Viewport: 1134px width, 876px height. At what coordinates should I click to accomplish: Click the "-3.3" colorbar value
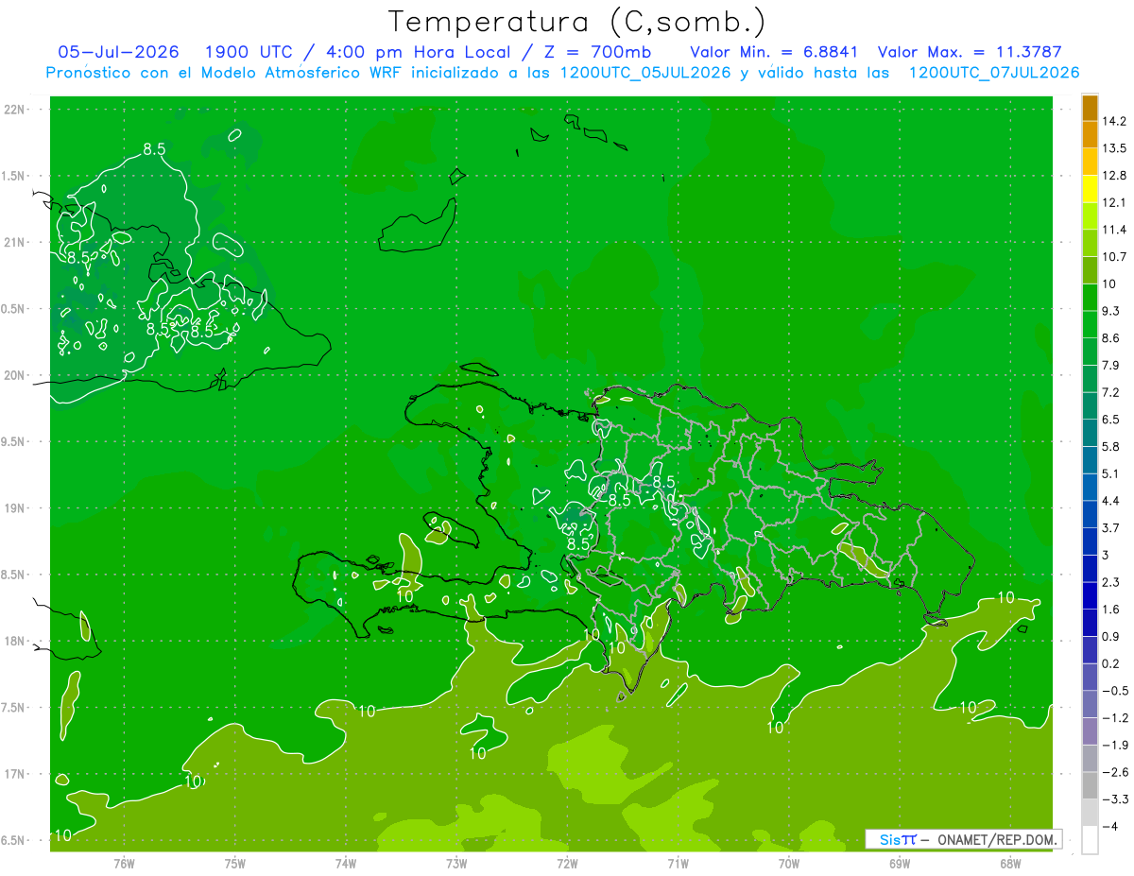tap(1114, 799)
